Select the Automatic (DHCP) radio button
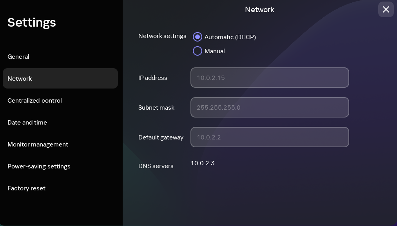 (198, 37)
